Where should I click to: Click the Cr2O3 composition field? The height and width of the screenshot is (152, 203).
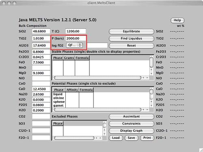click(x=41, y=57)
